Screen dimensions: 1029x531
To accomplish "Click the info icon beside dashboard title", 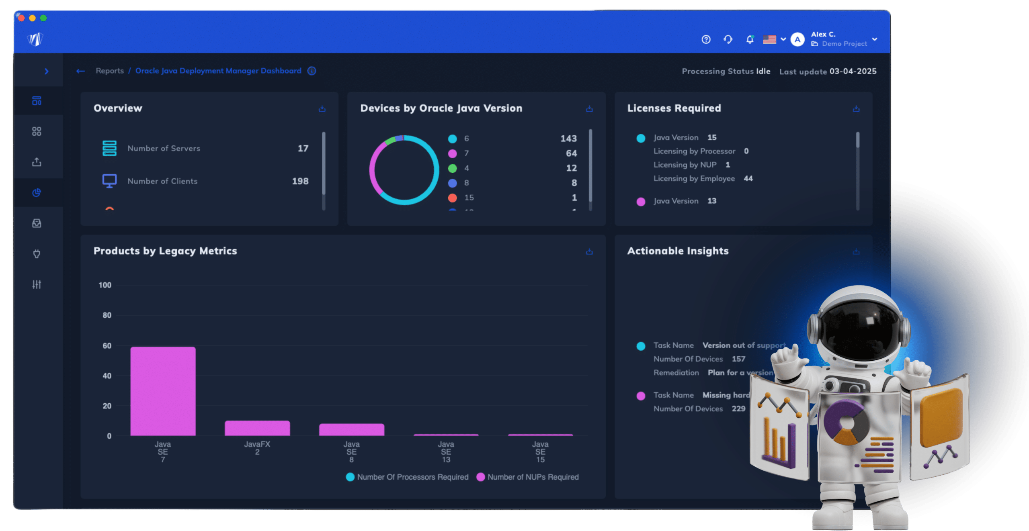I will click(312, 71).
